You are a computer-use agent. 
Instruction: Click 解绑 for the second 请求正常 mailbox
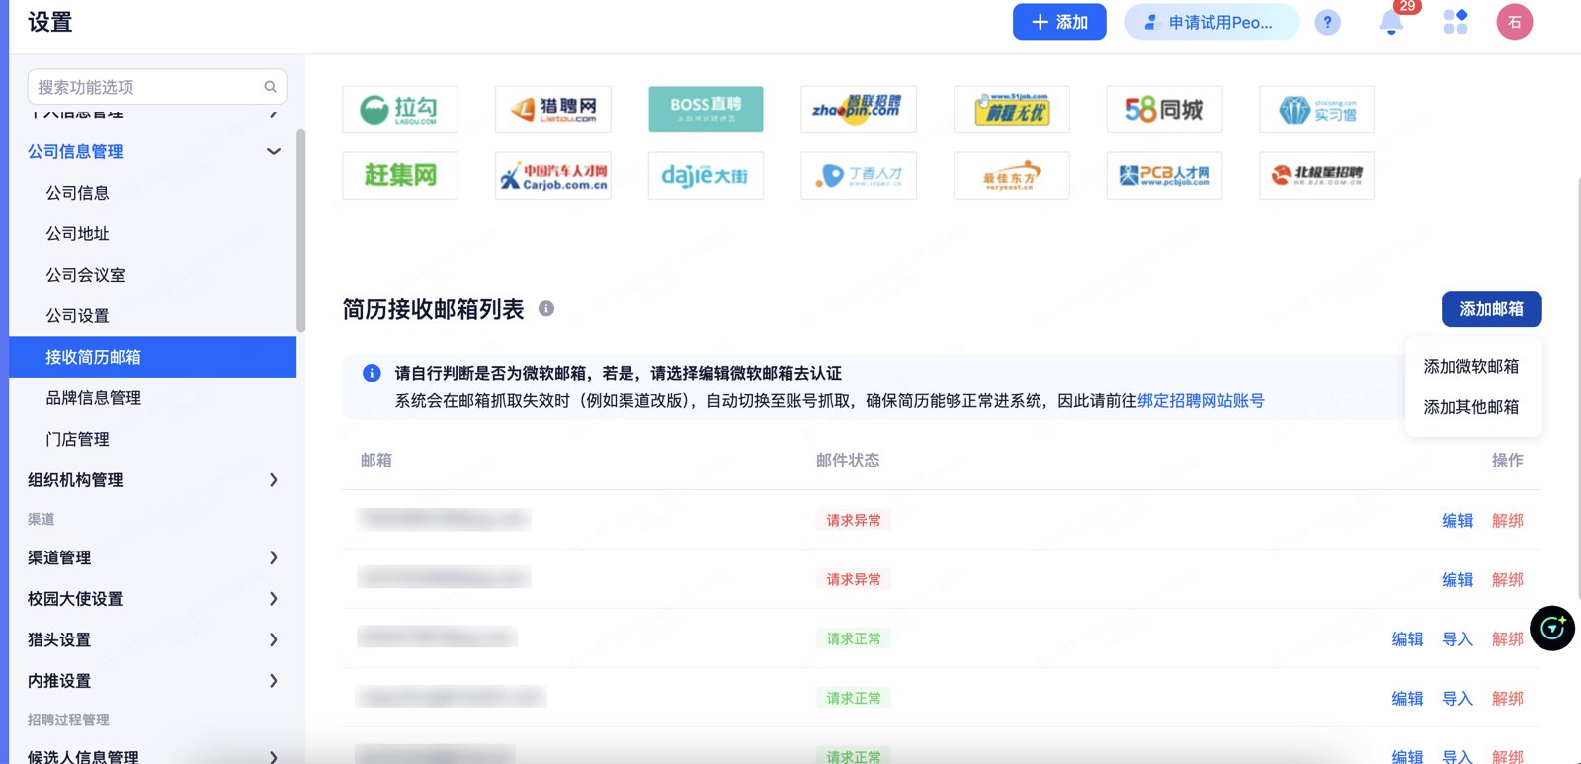tap(1508, 699)
